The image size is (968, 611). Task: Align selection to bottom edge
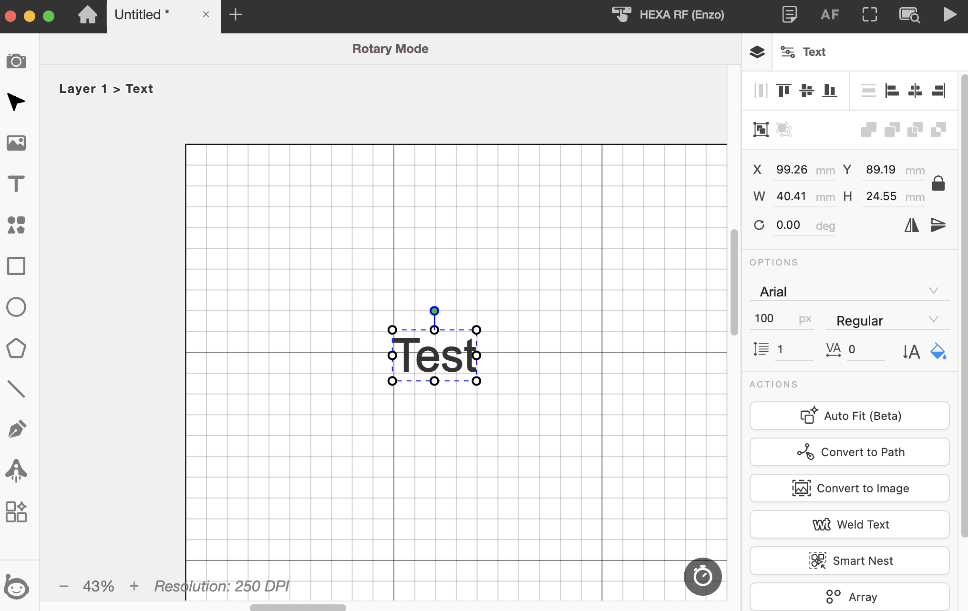[830, 90]
